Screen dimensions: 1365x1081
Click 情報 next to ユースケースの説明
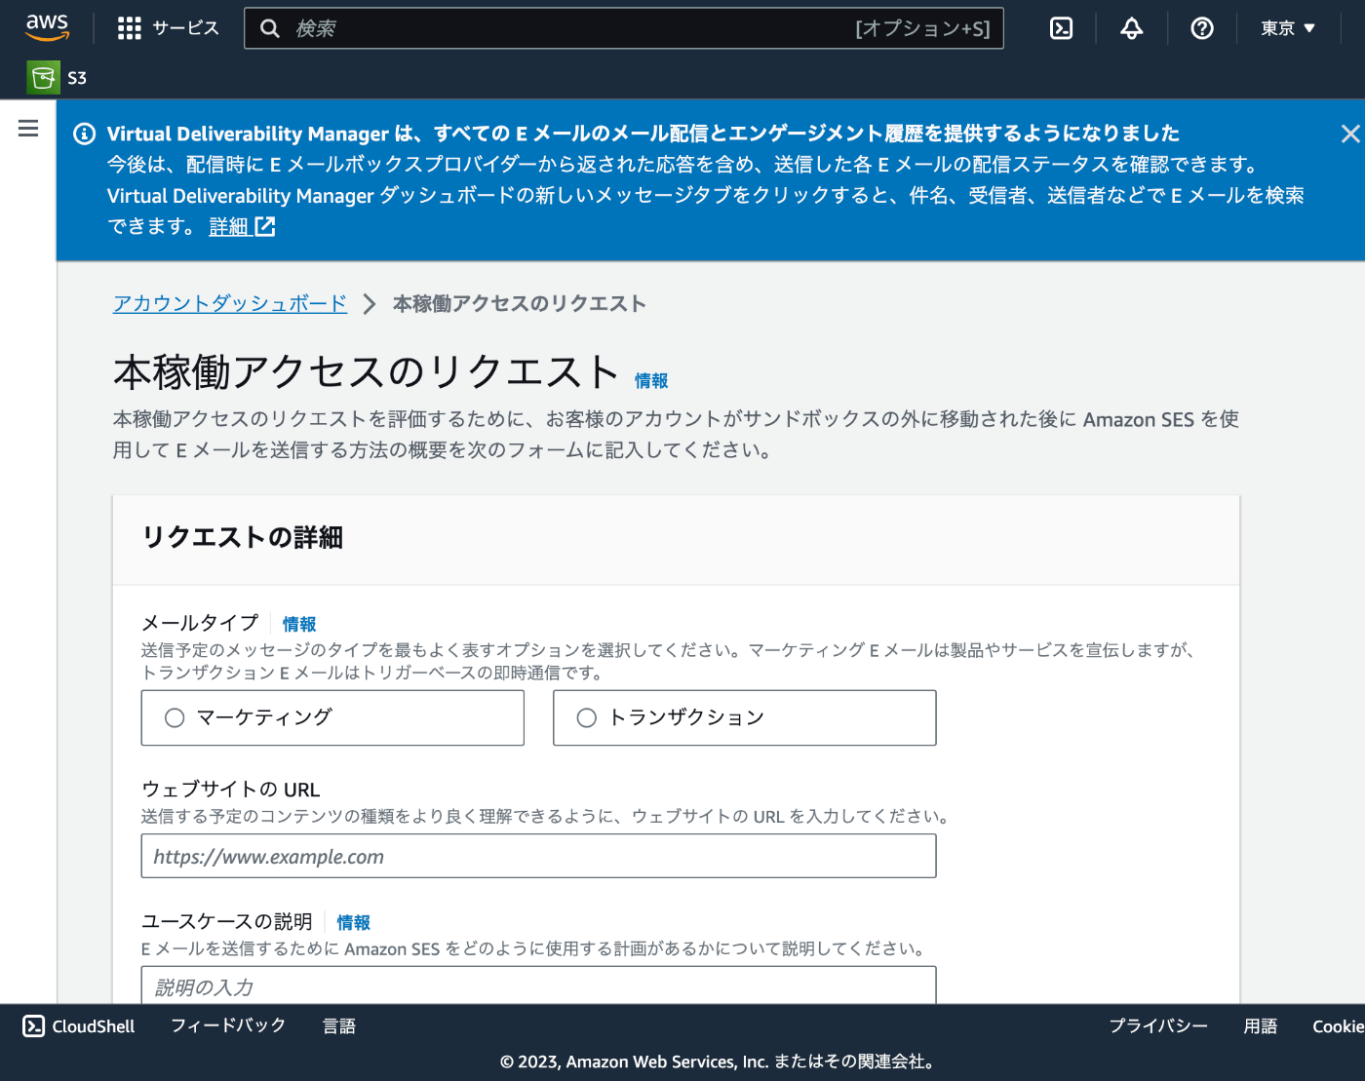(x=354, y=922)
